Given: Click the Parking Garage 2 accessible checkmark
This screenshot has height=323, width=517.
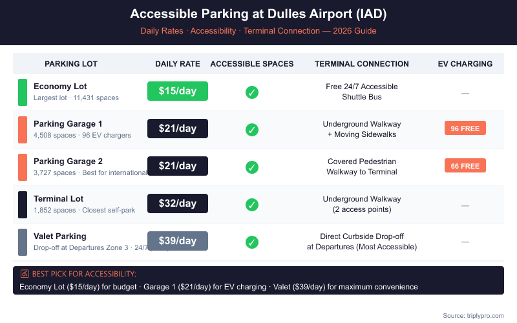Looking at the screenshot, I should [252, 167].
